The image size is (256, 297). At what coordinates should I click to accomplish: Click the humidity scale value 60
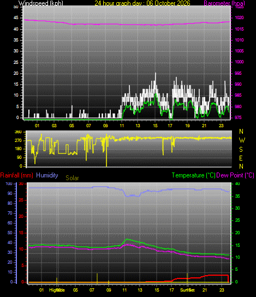[10, 223]
